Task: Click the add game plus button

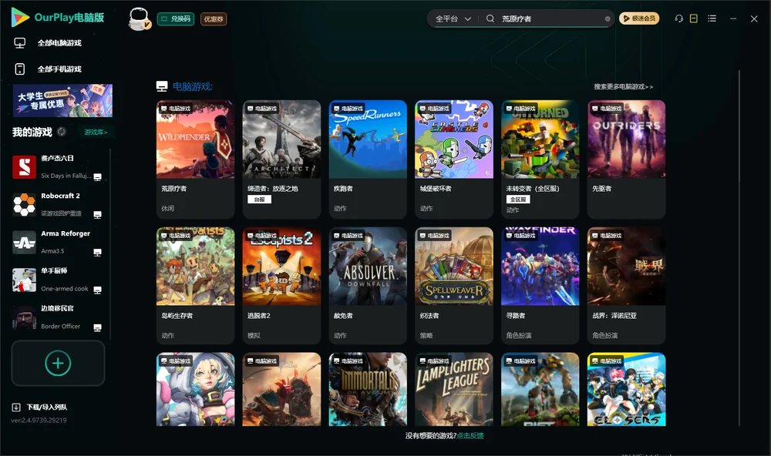Action: pos(58,363)
